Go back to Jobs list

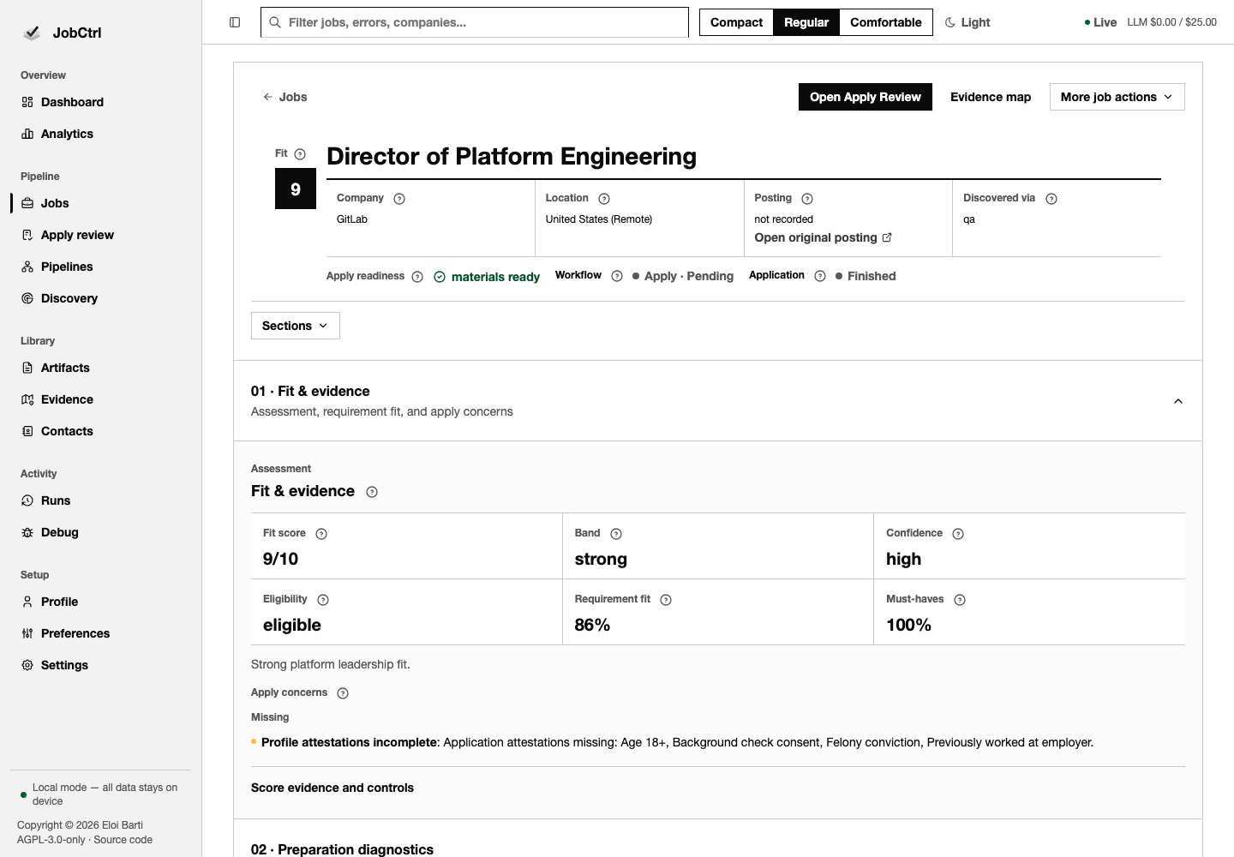(285, 97)
